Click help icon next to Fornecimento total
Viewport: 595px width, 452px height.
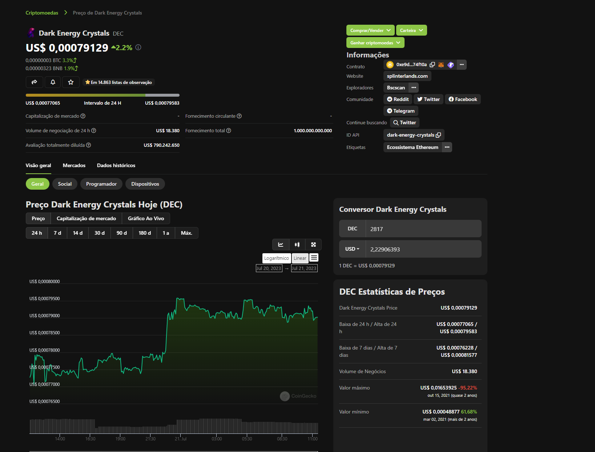point(229,130)
